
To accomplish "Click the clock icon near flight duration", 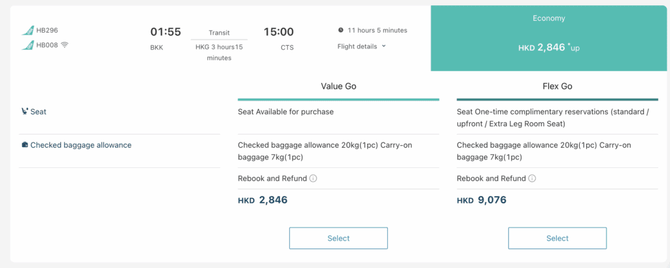I will [341, 30].
